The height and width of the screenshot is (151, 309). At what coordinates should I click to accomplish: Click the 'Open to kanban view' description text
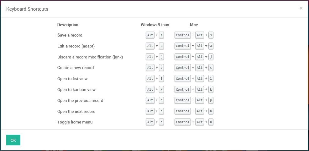(76, 89)
